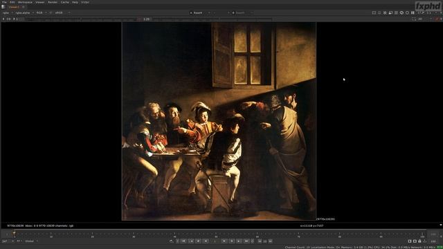Click the pane content icon beside Viewer1
This screenshot has width=443, height=249.
[3, 7]
